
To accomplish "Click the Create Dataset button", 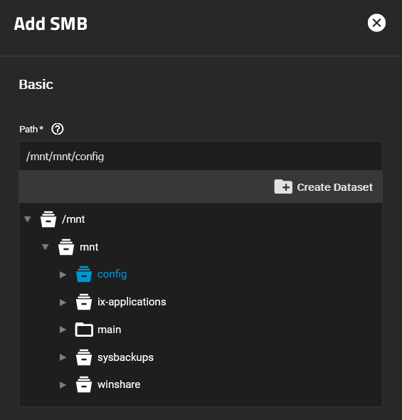I will coord(323,187).
